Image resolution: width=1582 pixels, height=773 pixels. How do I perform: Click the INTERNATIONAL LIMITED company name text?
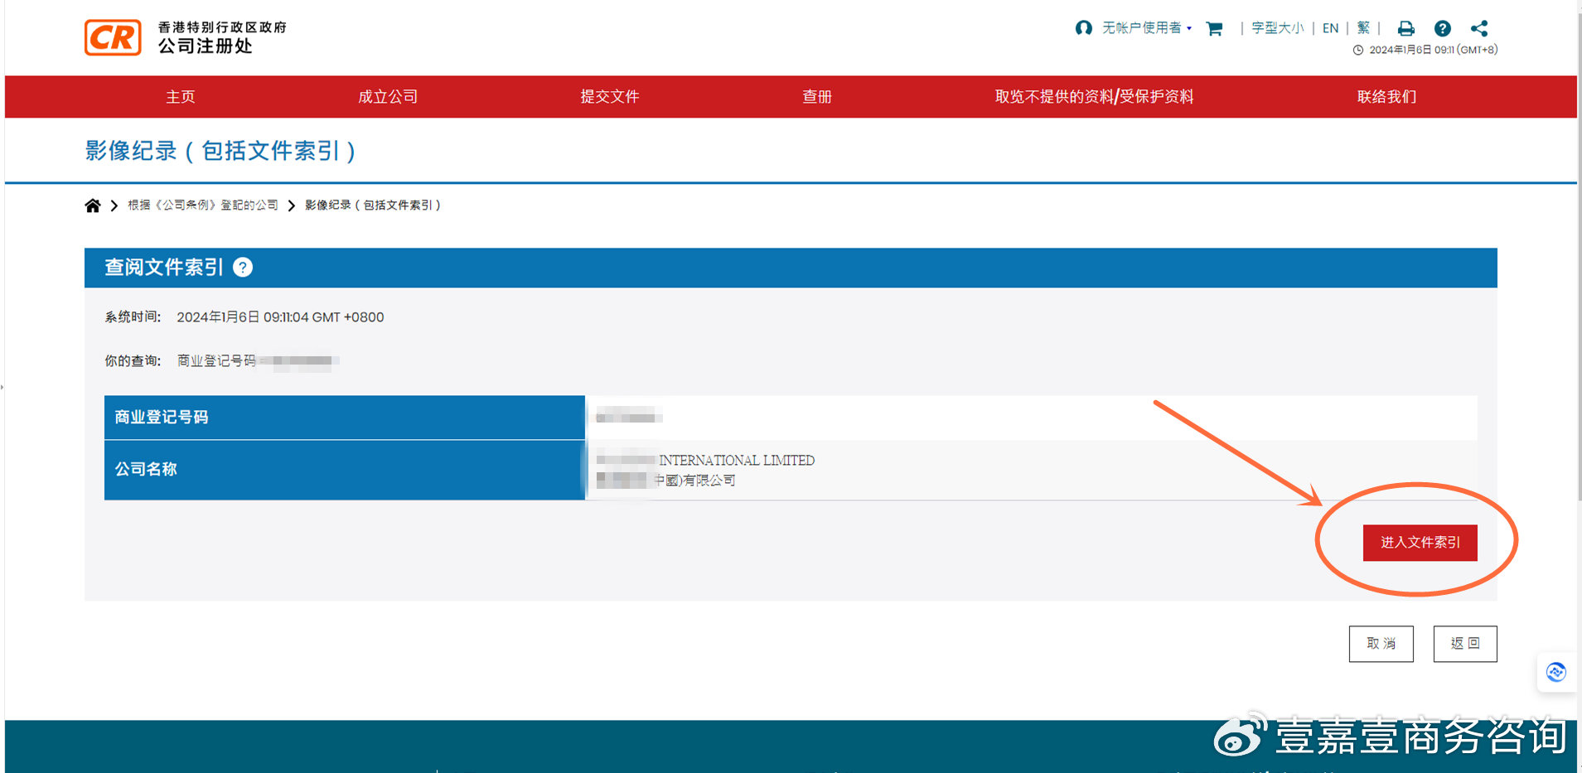pos(737,460)
